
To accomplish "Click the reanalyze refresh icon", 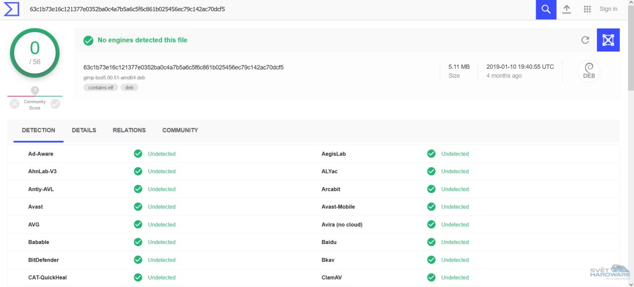I will 585,40.
